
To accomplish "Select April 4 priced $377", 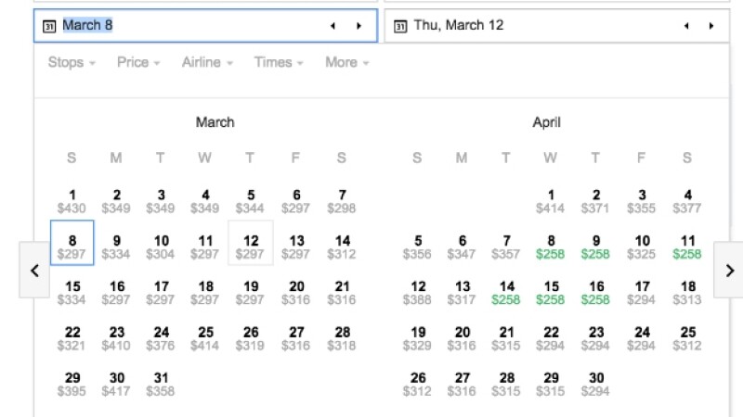I will tap(687, 201).
